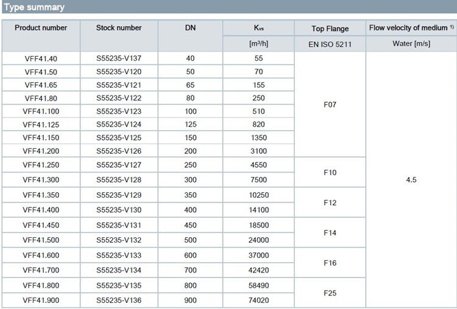The width and height of the screenshot is (457, 309).
Task: Select the F12 top flange cell
Action: tap(330, 203)
